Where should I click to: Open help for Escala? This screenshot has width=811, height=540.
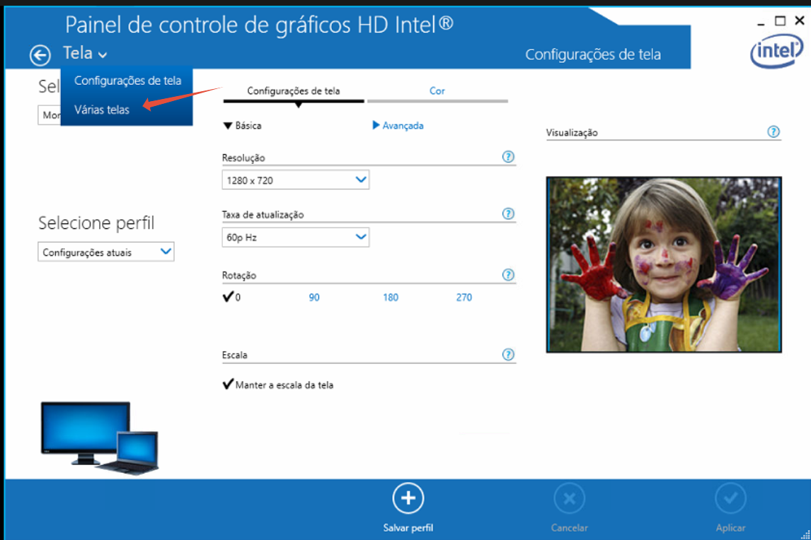508,355
